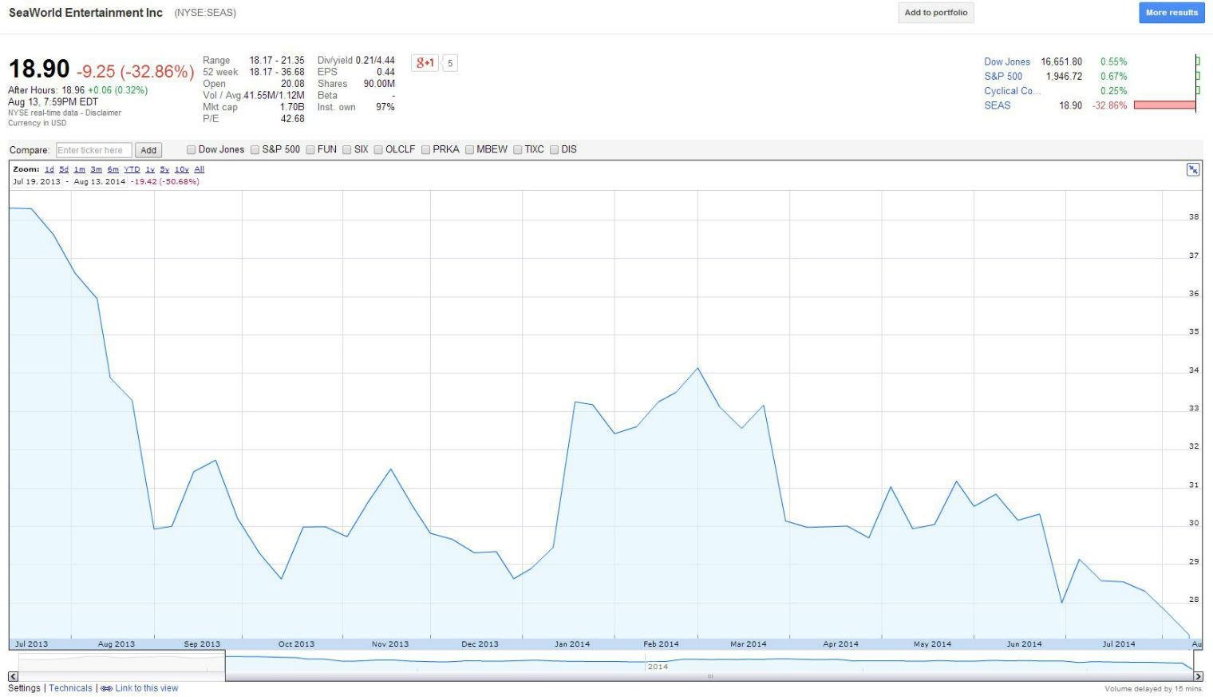Enable the S&P 500 comparison checkbox
Viewport: 1213px width, 697px height.
tap(254, 149)
